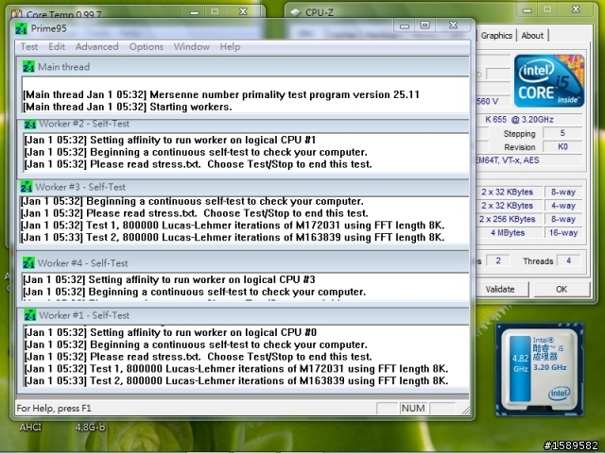Open the Help menu in Prime95
The image size is (605, 453).
point(230,46)
